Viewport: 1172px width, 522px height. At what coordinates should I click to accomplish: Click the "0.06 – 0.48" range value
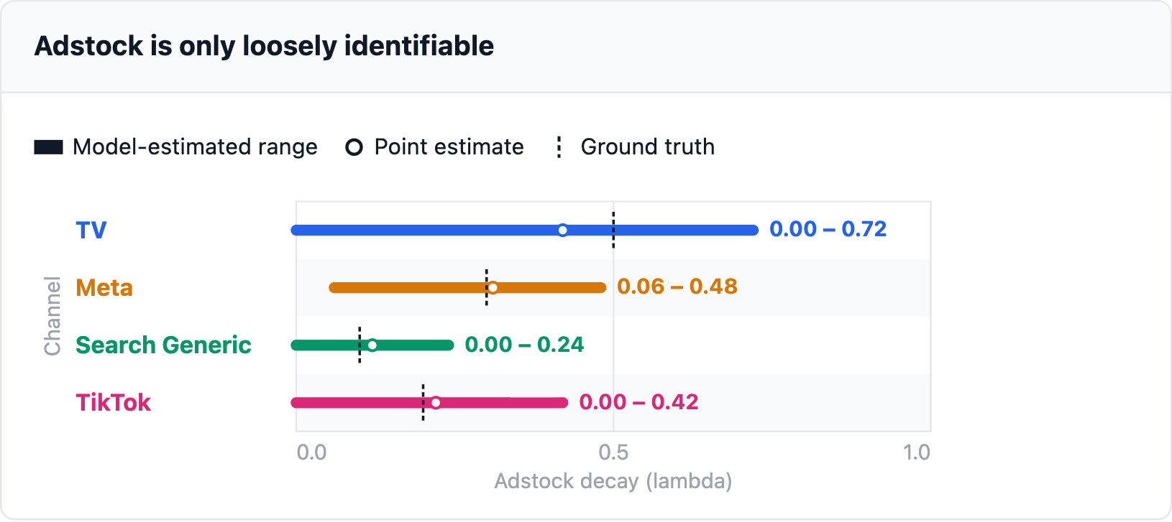click(x=677, y=286)
